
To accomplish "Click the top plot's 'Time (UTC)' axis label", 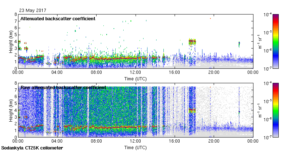I will click(x=136, y=79).
